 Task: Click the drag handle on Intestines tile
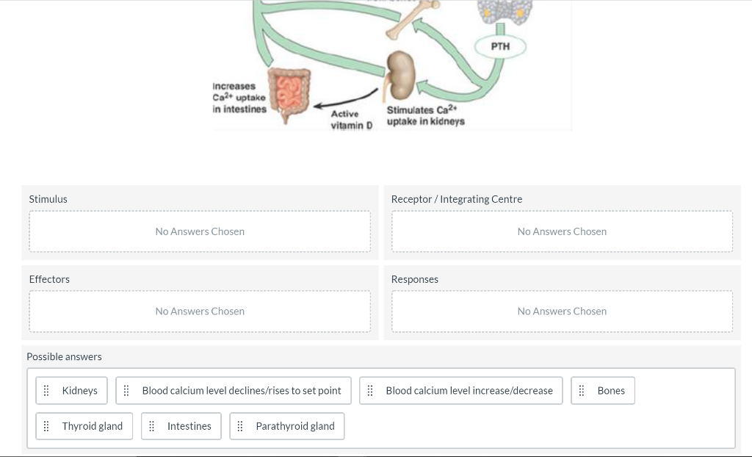[152, 426]
